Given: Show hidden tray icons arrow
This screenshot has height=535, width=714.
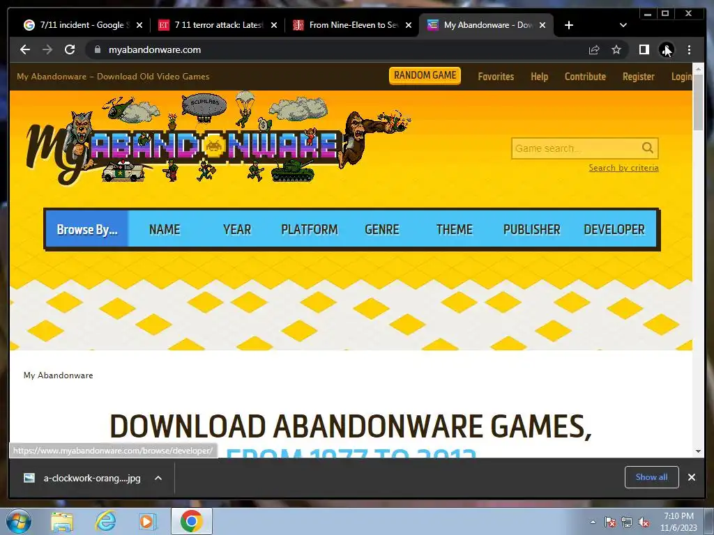Looking at the screenshot, I should tap(593, 522).
